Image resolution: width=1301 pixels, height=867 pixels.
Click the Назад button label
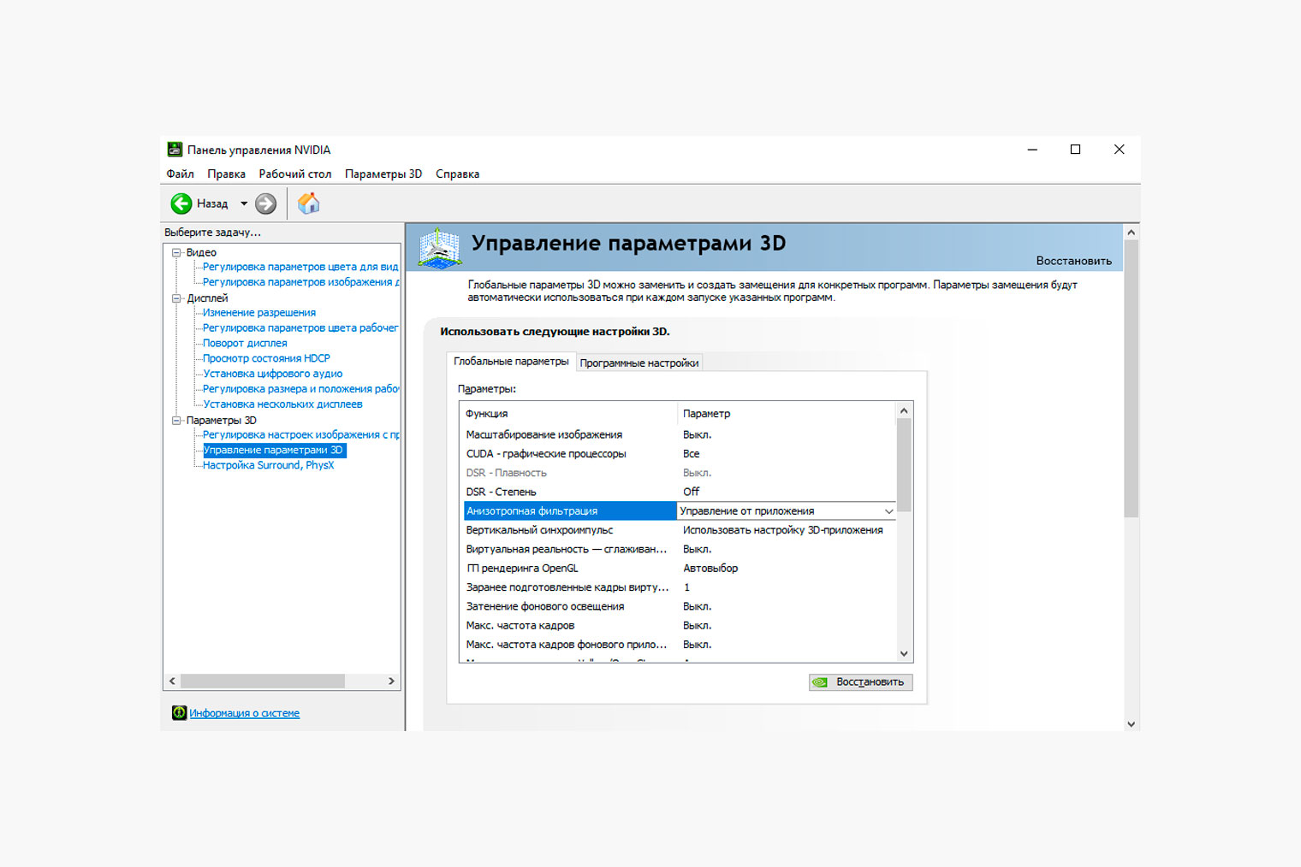pyautogui.click(x=212, y=203)
